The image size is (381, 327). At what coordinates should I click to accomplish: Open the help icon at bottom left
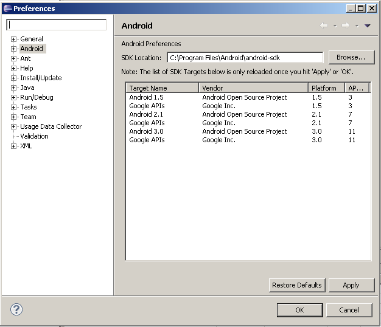click(x=16, y=309)
